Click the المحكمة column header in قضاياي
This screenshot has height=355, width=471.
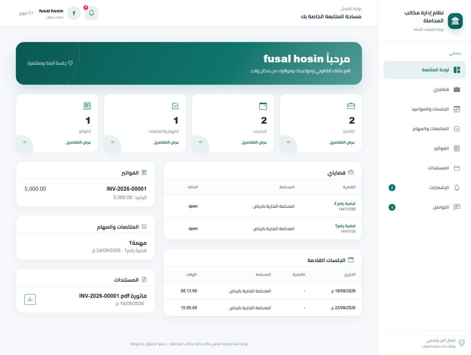[x=287, y=187]
